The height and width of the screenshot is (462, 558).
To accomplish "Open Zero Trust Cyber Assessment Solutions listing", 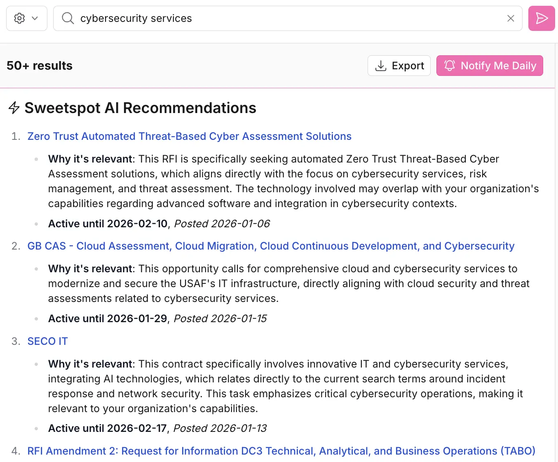I will (x=189, y=136).
